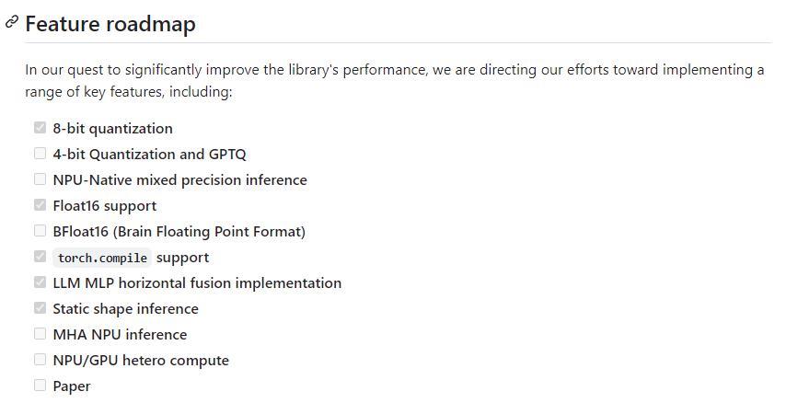Viewport: 786px width, 403px height.
Task: Click the anchor link icon beside Feature roadmap
Action: pos(12,23)
